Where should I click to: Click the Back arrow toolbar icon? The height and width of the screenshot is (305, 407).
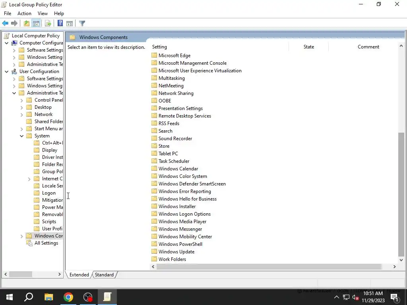pos(5,23)
